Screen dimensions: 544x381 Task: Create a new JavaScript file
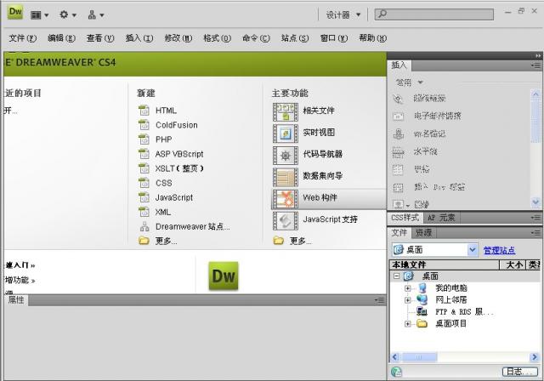click(x=166, y=197)
